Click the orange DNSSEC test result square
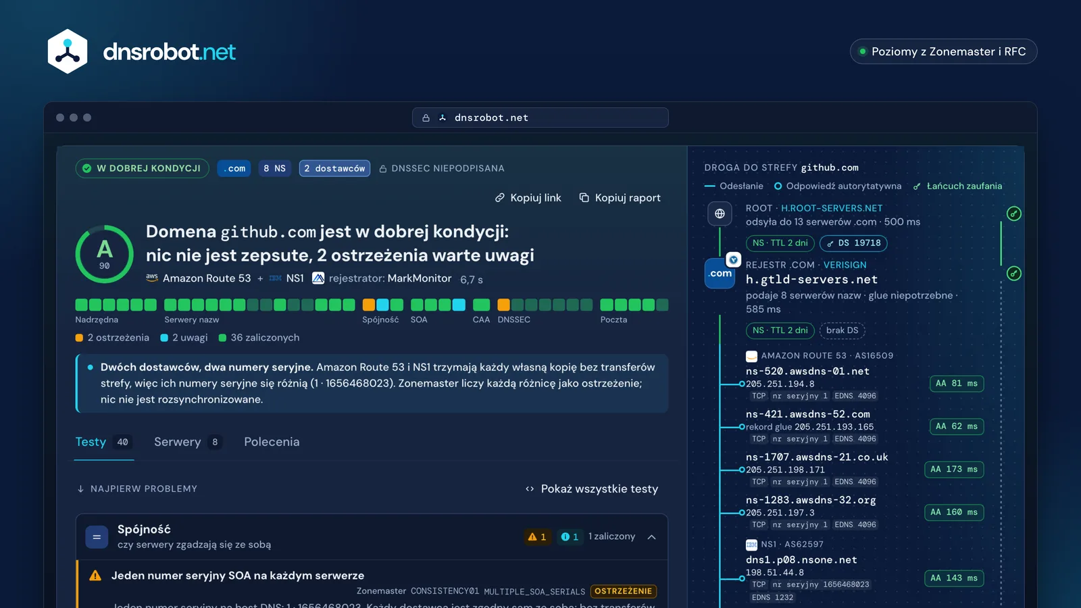This screenshot has width=1081, height=608. pyautogui.click(x=504, y=305)
